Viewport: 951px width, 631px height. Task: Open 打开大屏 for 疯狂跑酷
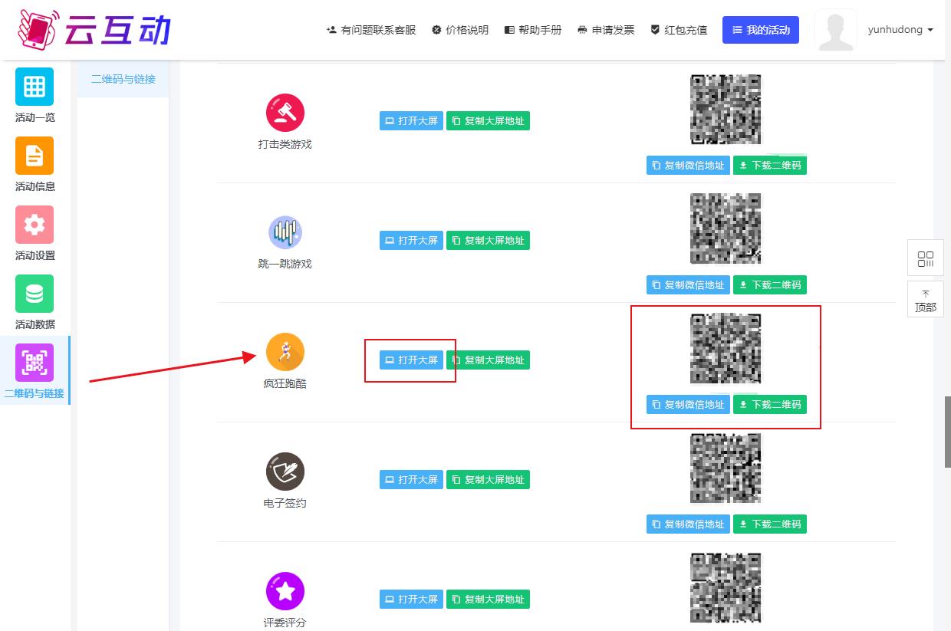pyautogui.click(x=411, y=360)
